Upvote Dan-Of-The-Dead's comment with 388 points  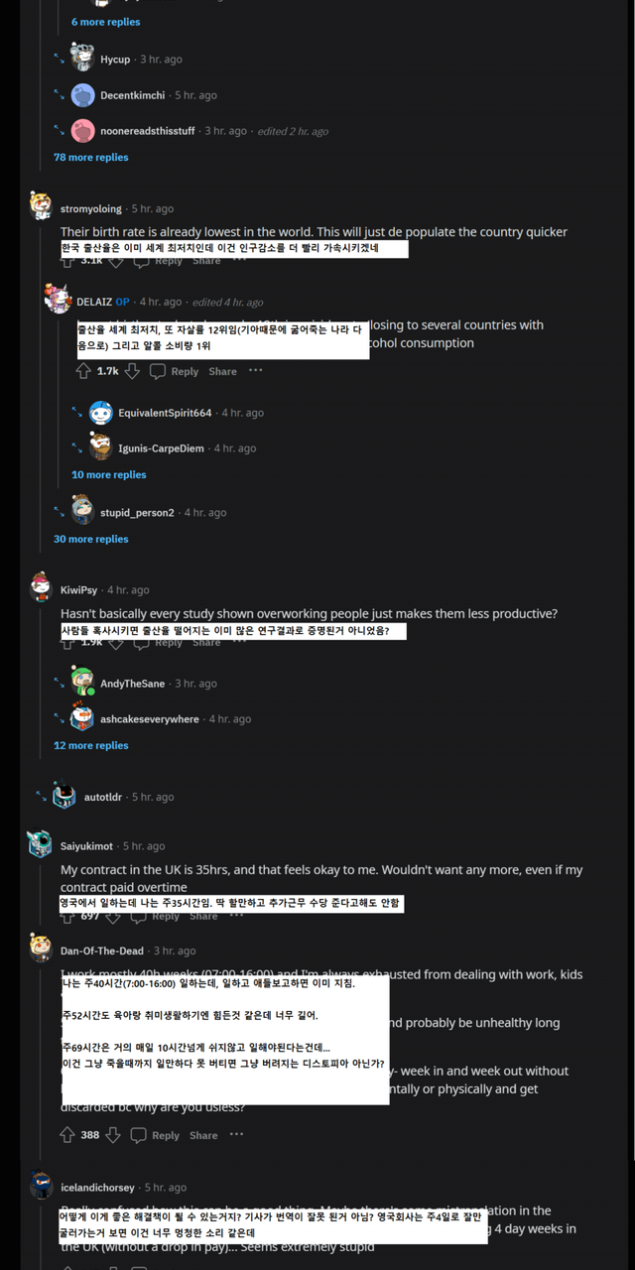click(67, 1135)
